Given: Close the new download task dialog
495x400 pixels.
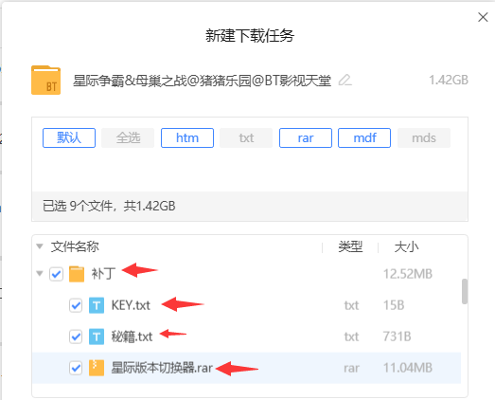Looking at the screenshot, I should pos(483,17).
